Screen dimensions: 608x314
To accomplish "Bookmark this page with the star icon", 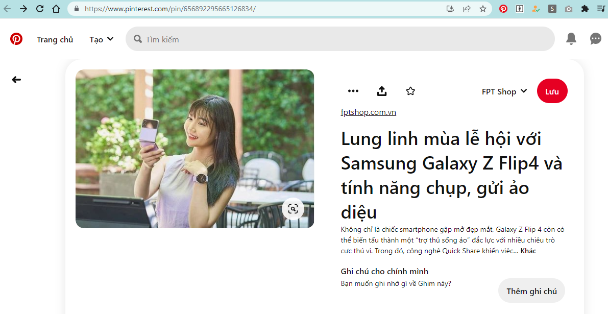I will (483, 9).
